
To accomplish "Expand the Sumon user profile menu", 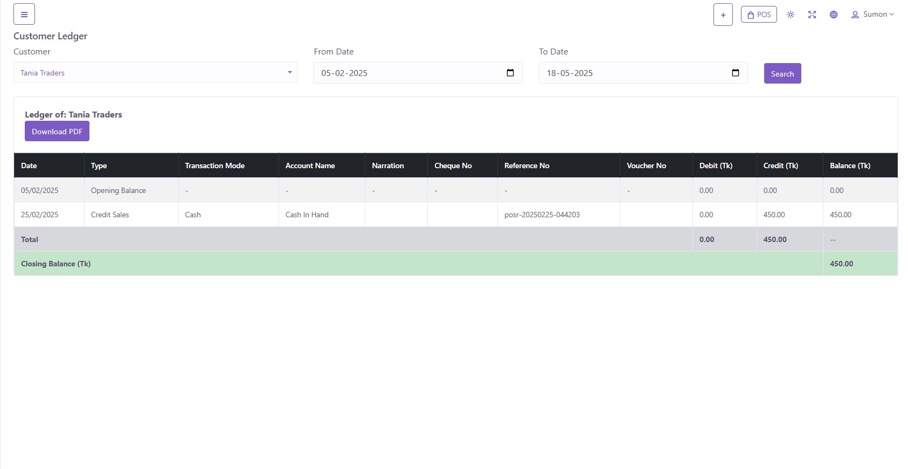I will pyautogui.click(x=872, y=15).
